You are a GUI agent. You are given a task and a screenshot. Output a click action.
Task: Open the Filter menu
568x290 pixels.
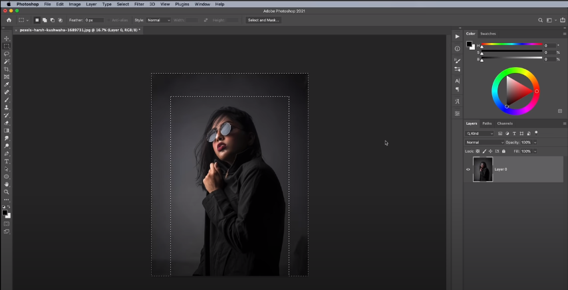(139, 4)
